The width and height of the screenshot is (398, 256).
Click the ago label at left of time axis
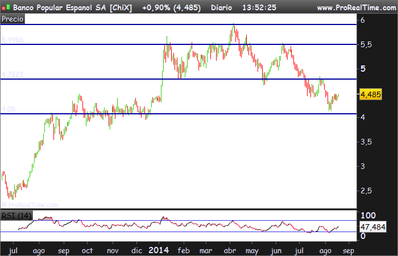point(39,251)
